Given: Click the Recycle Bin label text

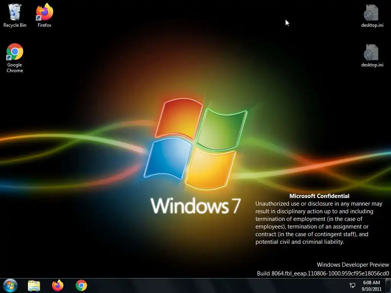Looking at the screenshot, I should 15,25.
